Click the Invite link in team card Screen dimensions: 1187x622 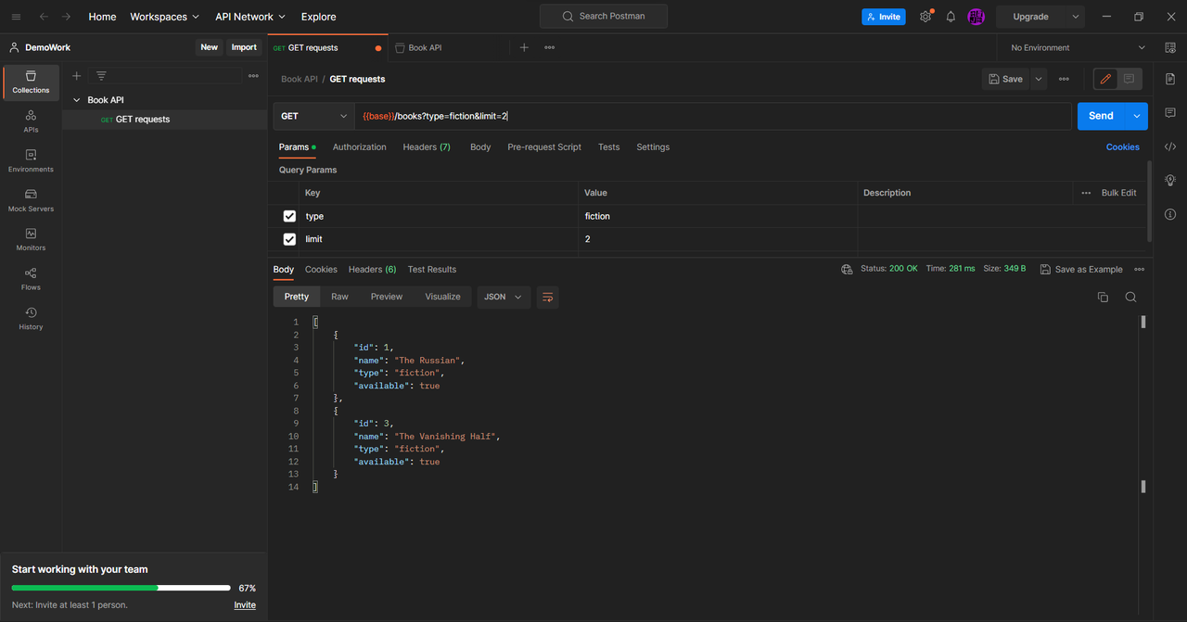(245, 605)
